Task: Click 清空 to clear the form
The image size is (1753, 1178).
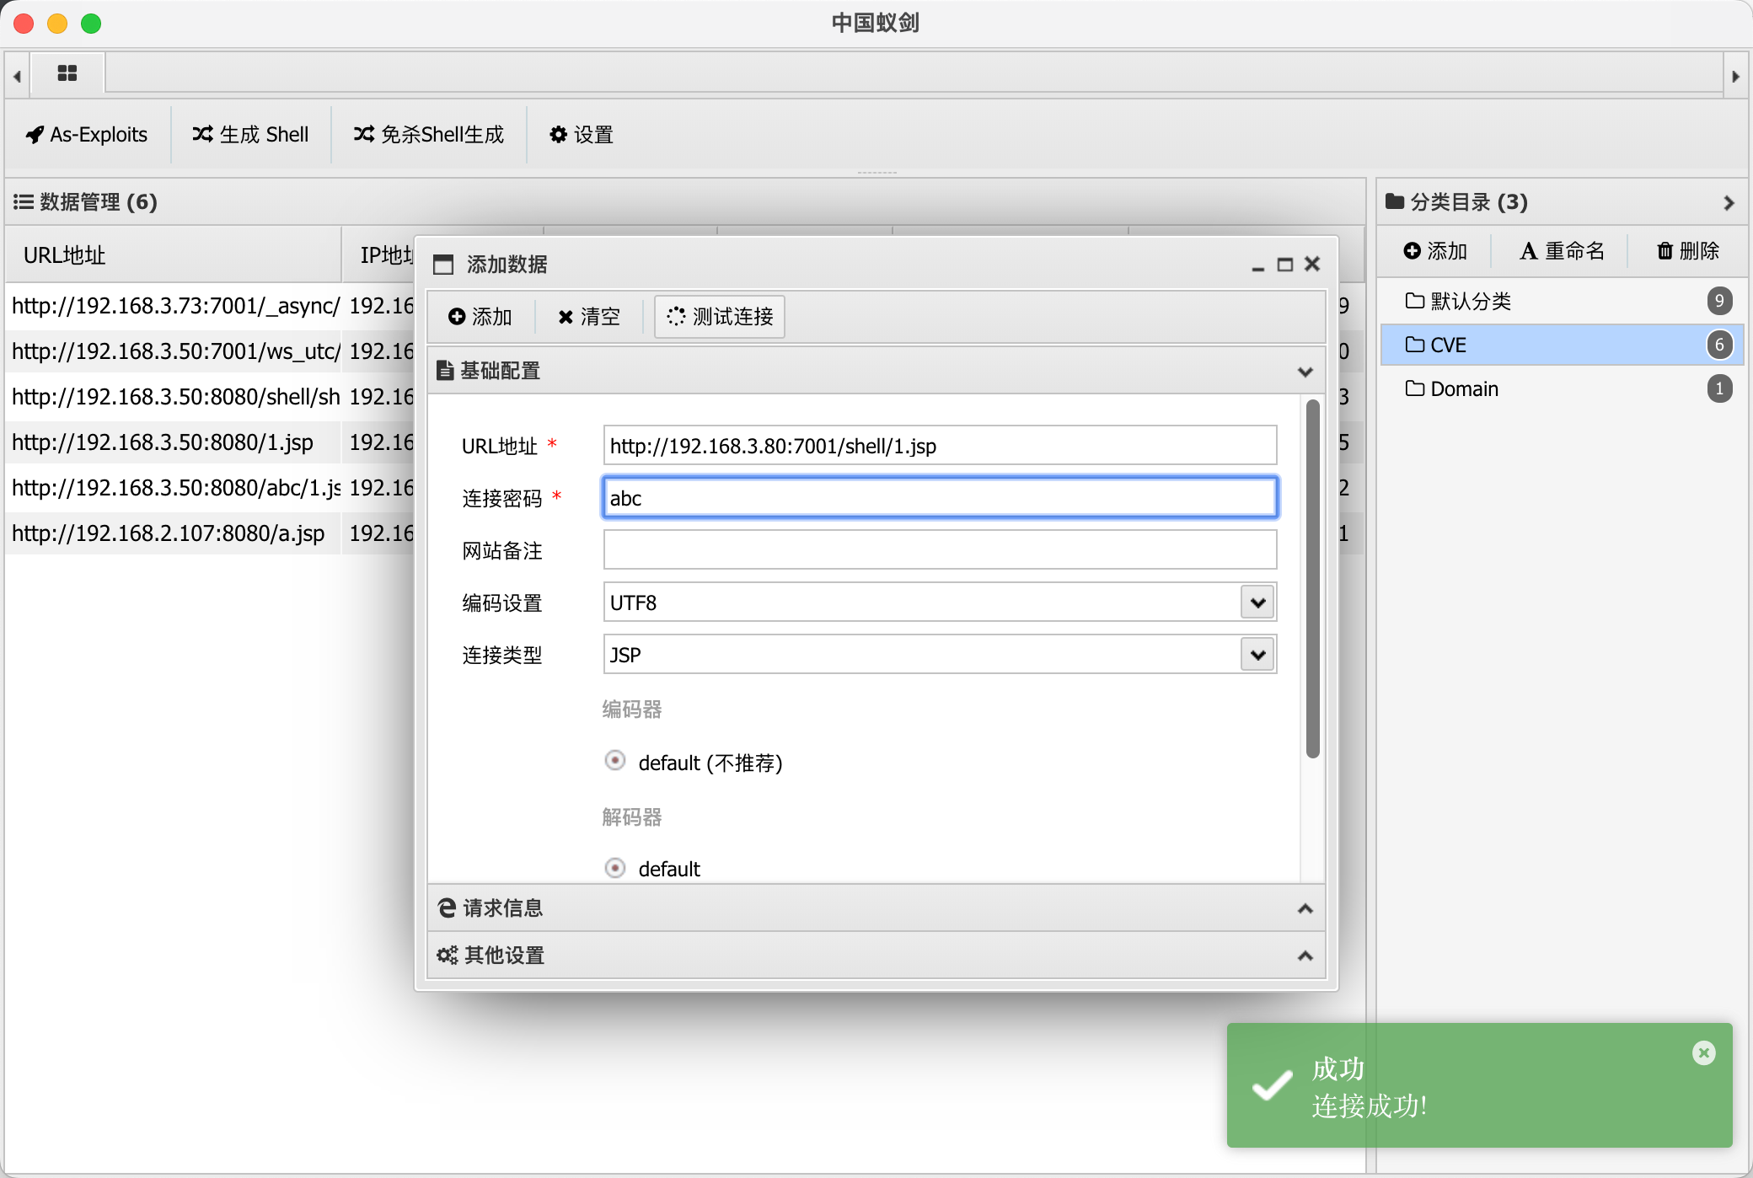Action: (588, 317)
